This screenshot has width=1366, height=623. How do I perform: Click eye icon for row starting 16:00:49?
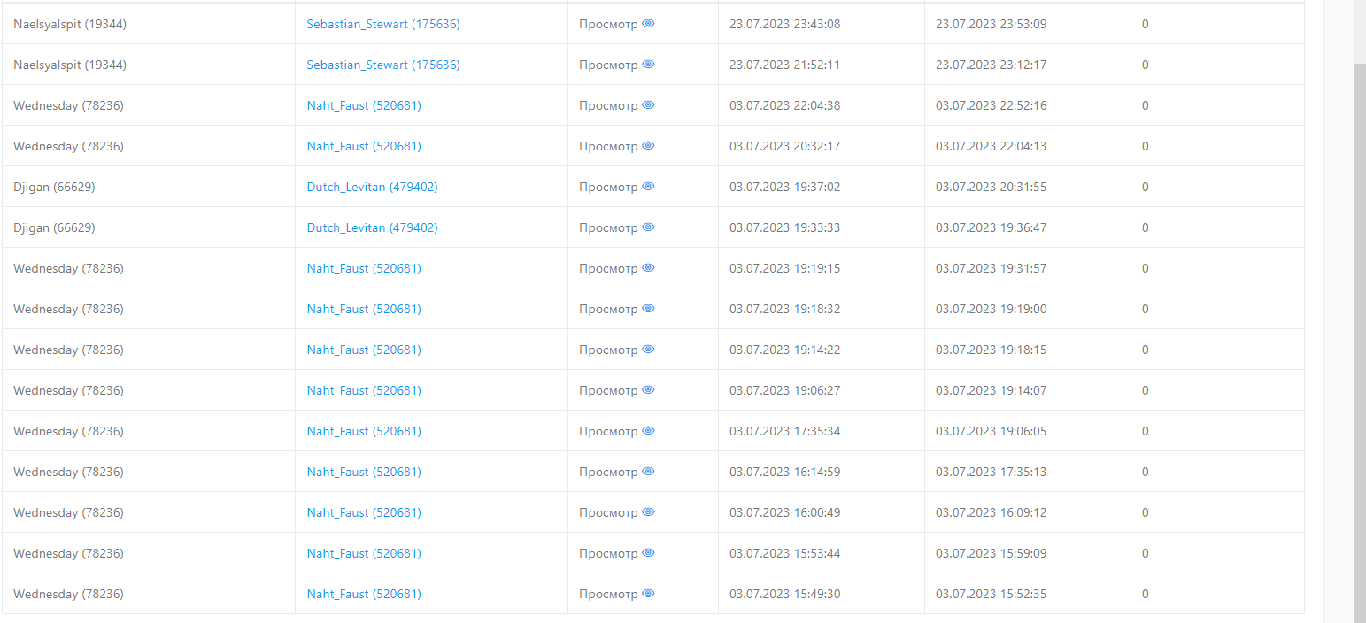(x=648, y=512)
